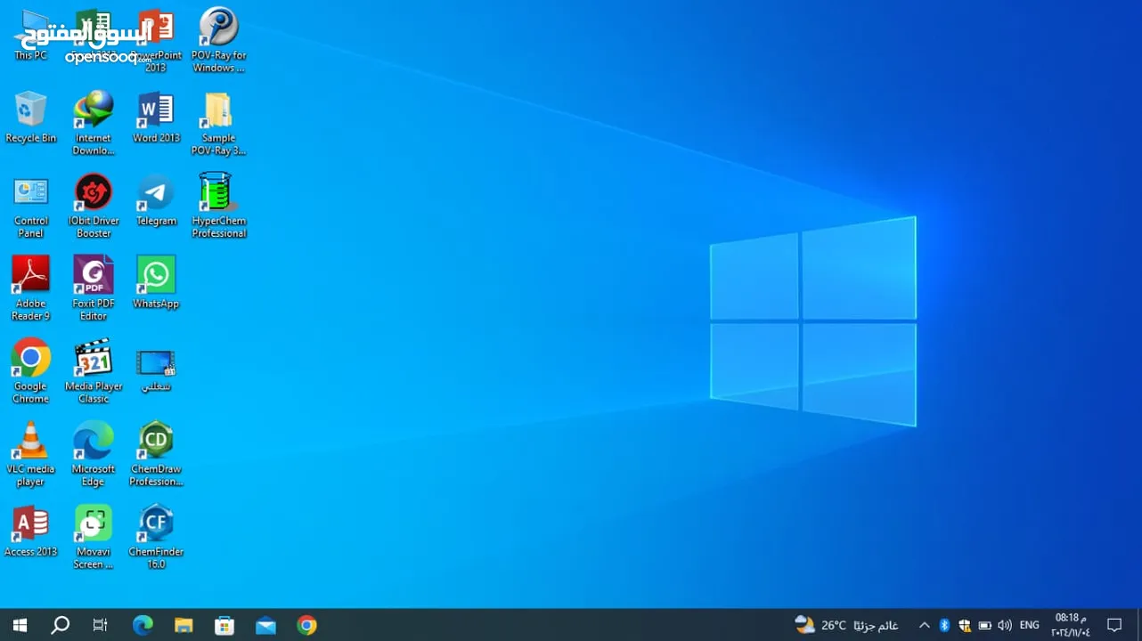Switch input language via ENG indicator
This screenshot has height=641, width=1142.
1030,625
